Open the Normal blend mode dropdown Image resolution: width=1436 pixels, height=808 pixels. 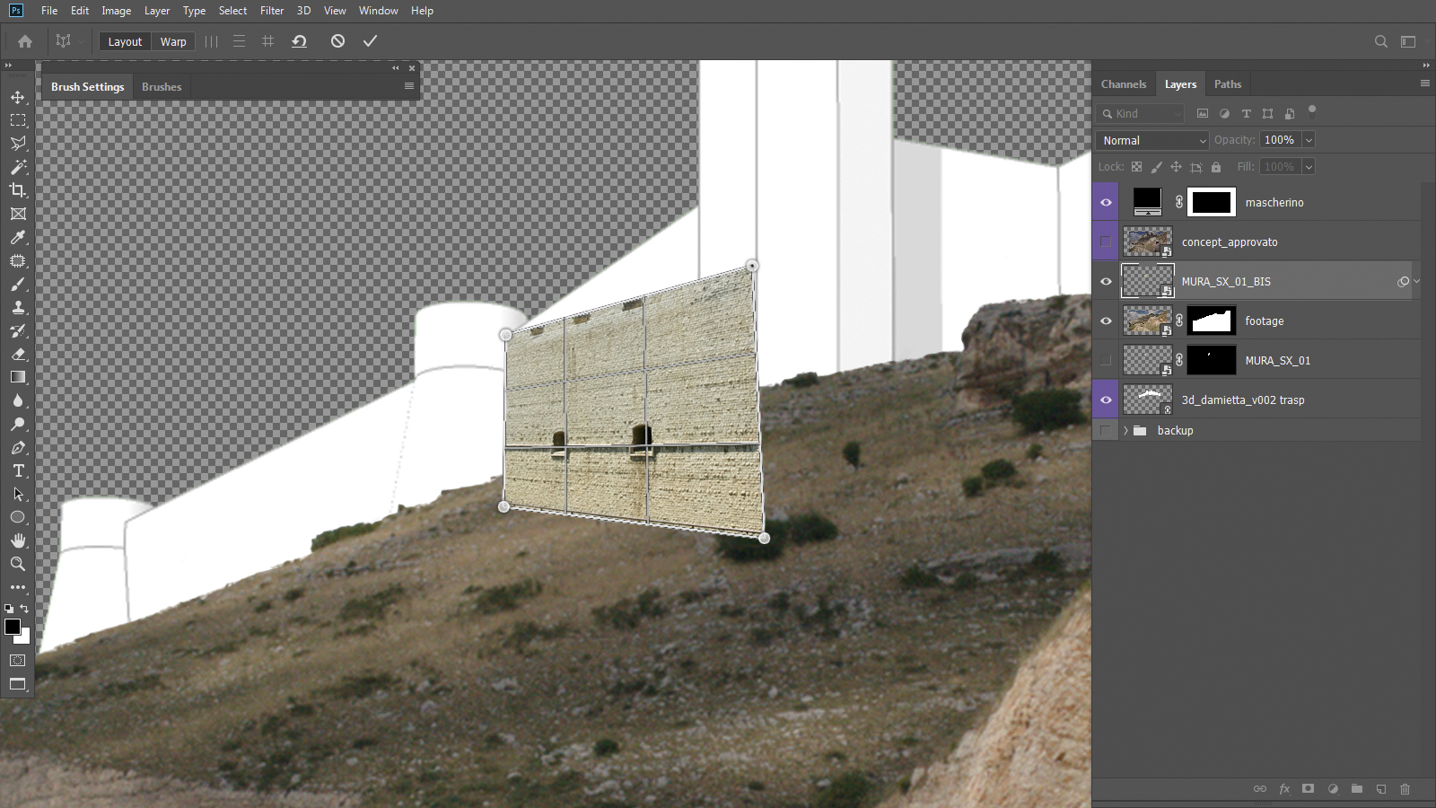pyautogui.click(x=1153, y=141)
